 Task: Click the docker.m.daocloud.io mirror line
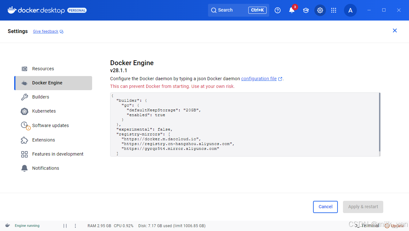(x=161, y=139)
